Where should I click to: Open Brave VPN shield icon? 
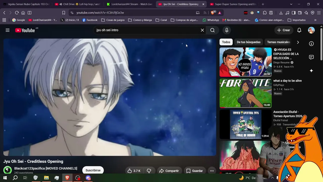click(312, 13)
